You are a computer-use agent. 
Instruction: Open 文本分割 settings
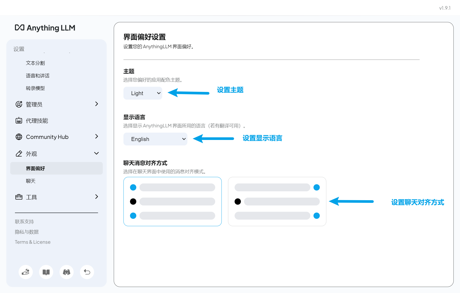pos(35,63)
